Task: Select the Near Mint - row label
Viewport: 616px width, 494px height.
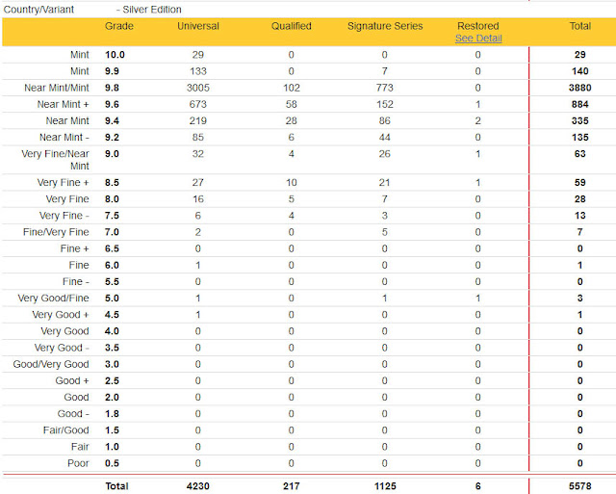Action: 64,137
